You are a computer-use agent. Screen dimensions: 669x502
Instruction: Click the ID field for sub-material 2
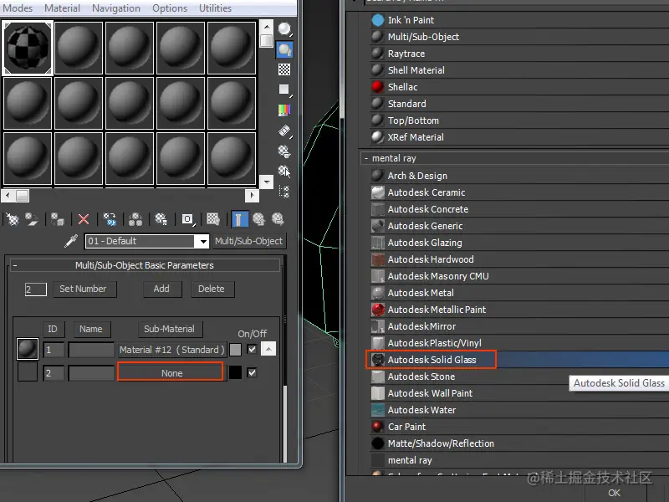tap(54, 373)
